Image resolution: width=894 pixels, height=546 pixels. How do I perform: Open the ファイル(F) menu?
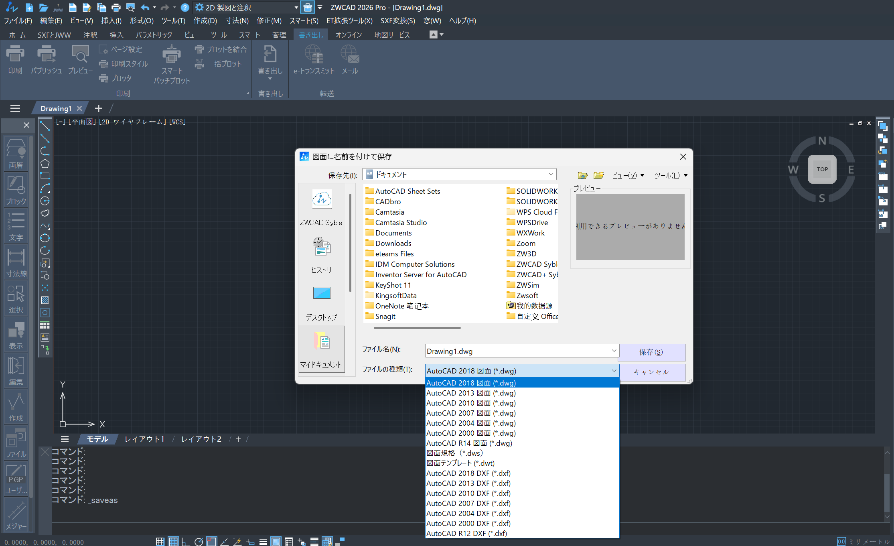point(18,20)
